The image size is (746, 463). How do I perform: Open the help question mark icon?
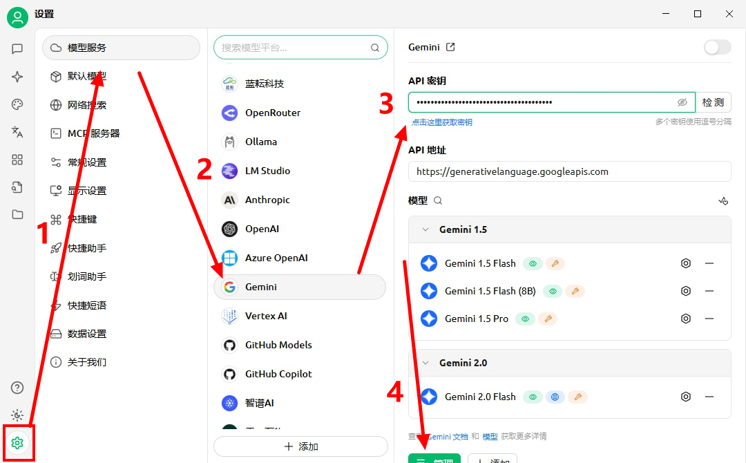pos(17,388)
